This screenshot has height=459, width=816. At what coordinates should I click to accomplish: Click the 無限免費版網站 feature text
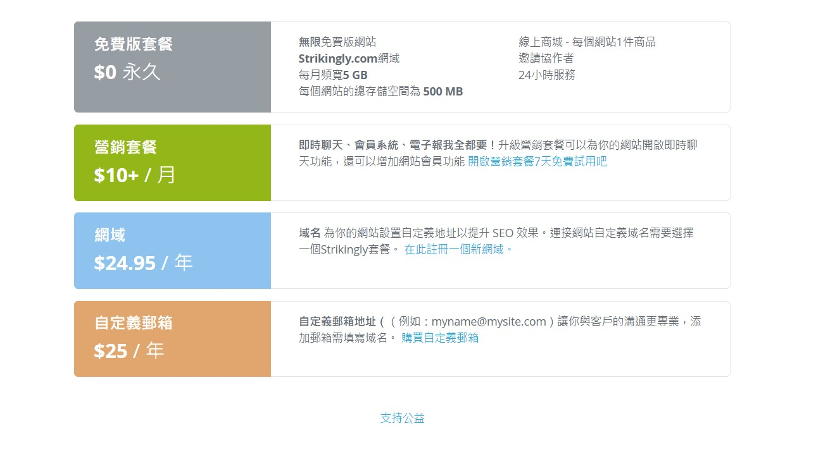pos(337,42)
